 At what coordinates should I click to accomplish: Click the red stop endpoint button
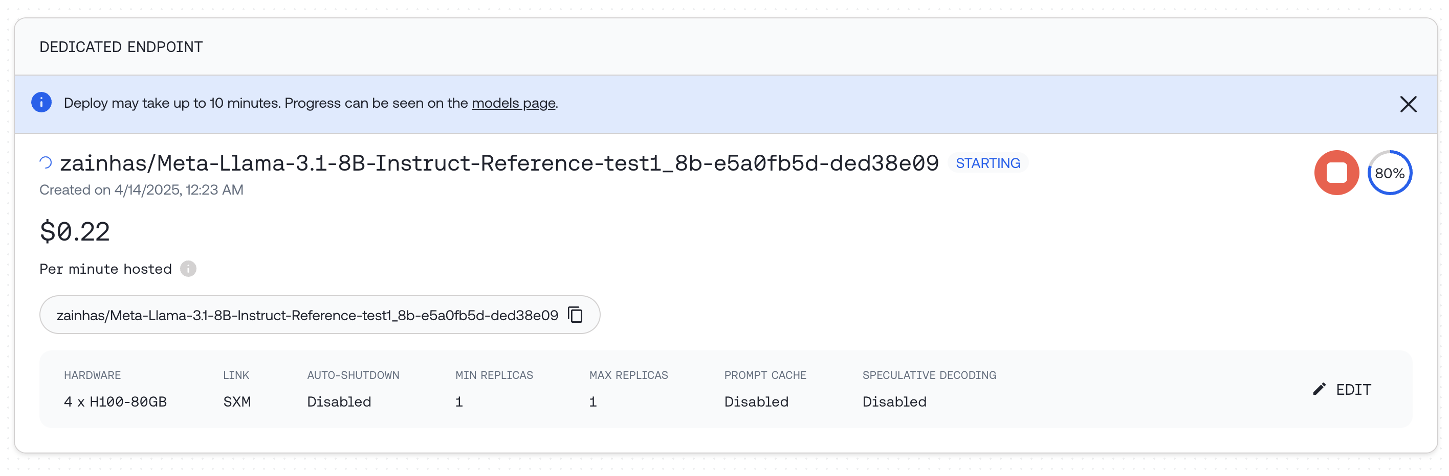(x=1336, y=173)
